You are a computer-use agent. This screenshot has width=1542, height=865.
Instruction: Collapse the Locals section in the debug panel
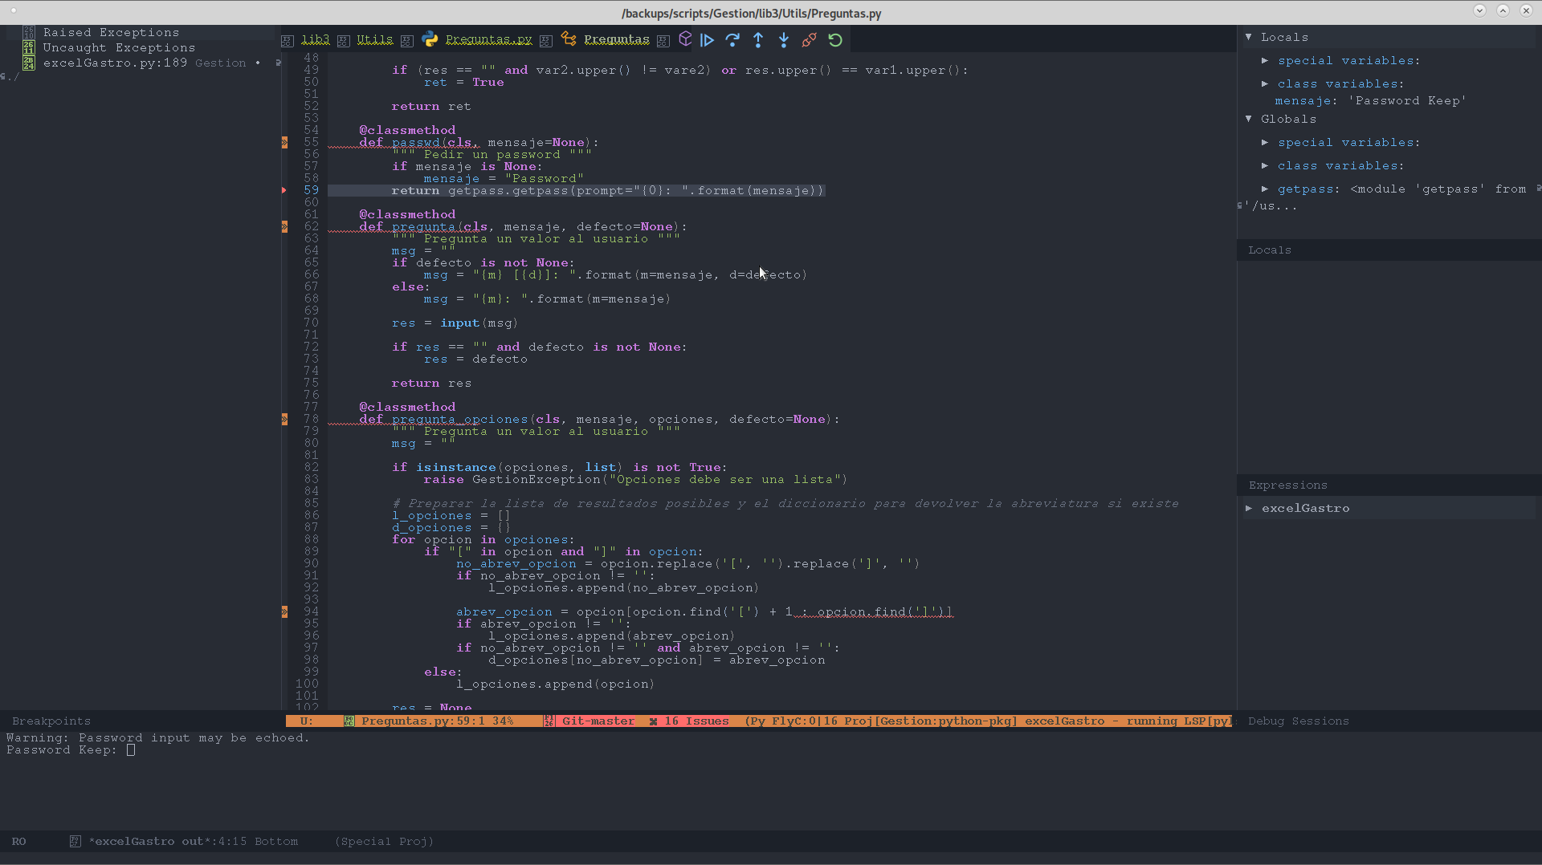click(1250, 36)
